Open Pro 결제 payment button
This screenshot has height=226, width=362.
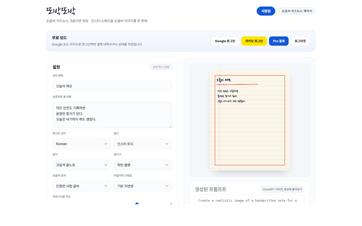[279, 41]
